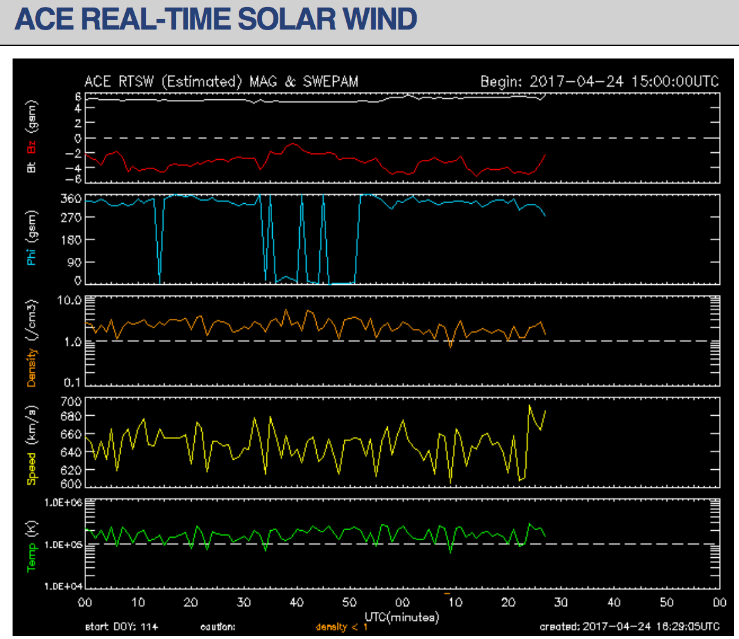The width and height of the screenshot is (739, 639).
Task: Click the Speed (km/s) axis label
Action: click(x=31, y=445)
